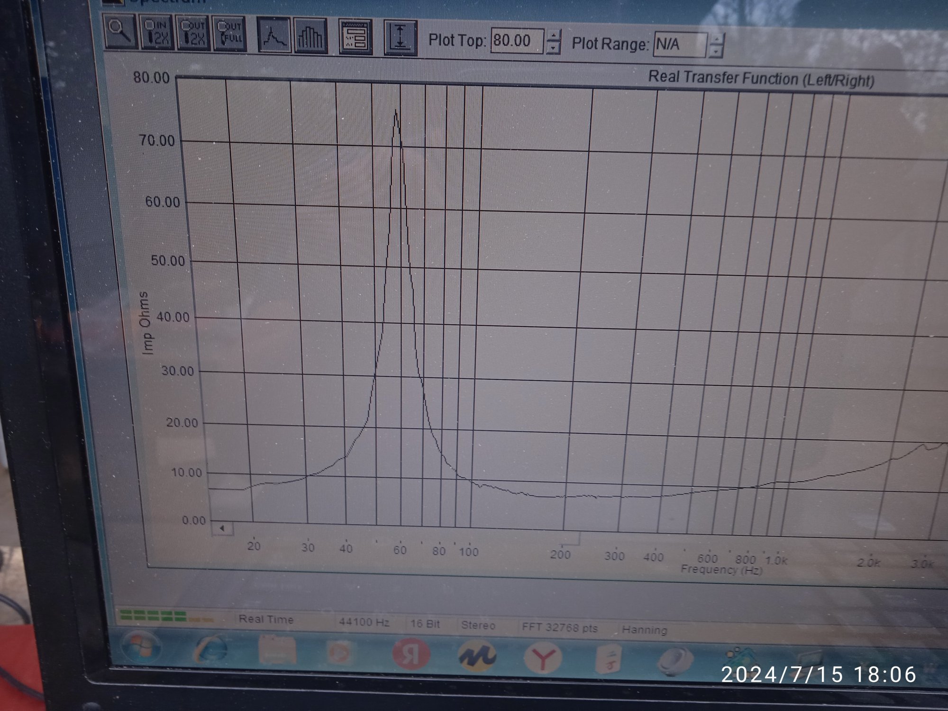
Task: Decrease Plot Range with down arrow
Action: click(716, 52)
